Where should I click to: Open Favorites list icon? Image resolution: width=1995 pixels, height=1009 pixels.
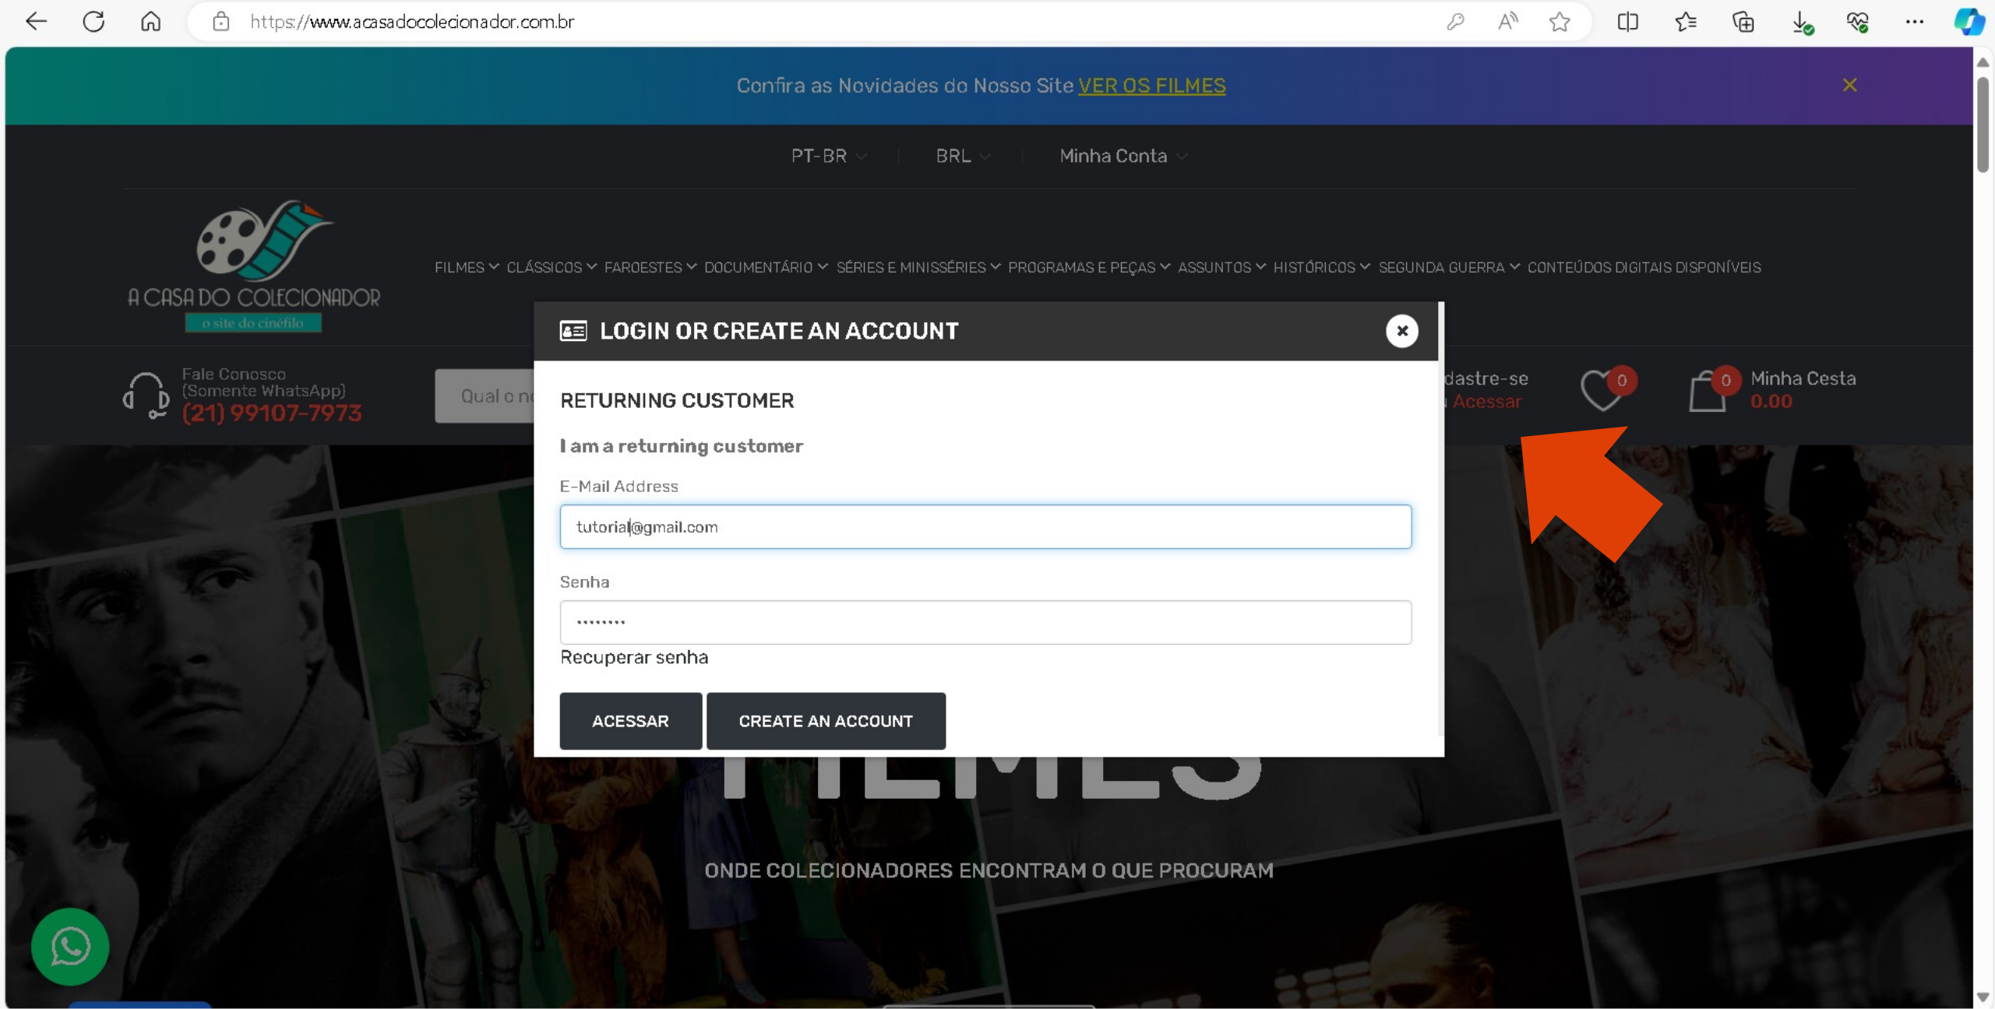click(1686, 22)
